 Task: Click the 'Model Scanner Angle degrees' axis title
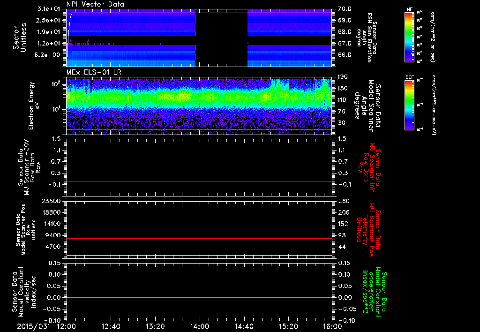(367, 106)
